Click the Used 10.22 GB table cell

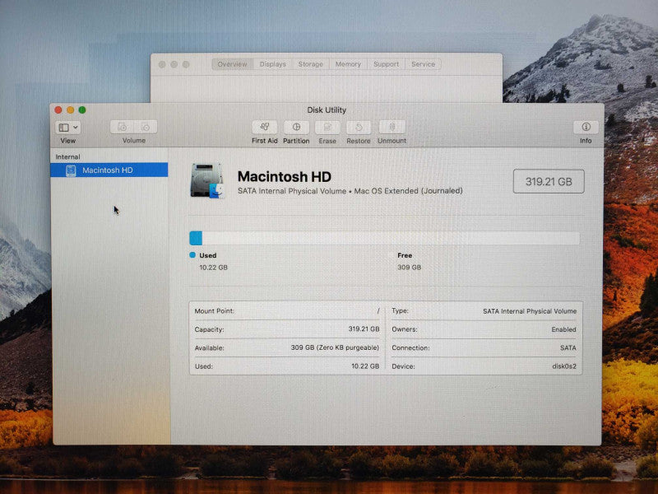coord(287,366)
